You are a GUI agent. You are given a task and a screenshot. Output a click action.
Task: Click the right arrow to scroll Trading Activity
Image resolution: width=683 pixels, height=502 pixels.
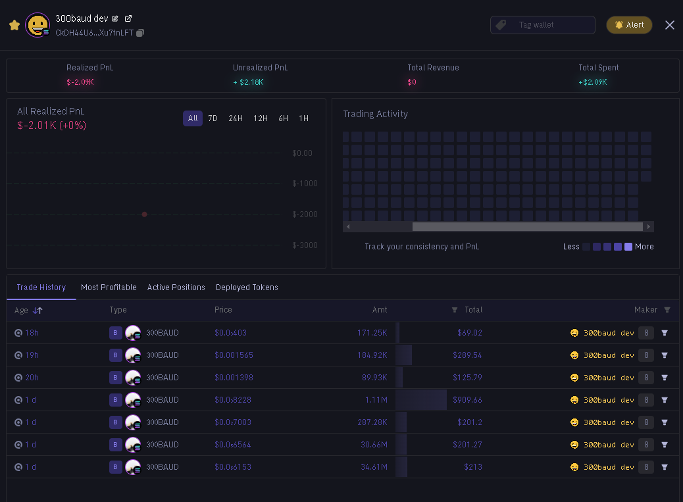point(647,226)
